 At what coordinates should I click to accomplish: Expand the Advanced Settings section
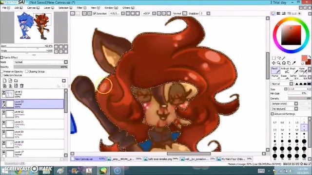[273, 114]
